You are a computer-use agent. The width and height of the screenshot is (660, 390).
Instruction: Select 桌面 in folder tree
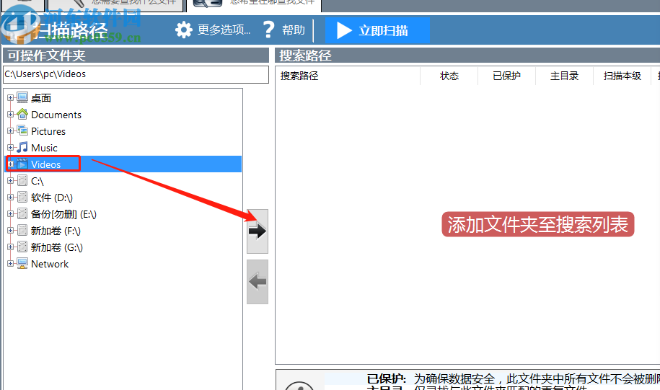(x=41, y=98)
